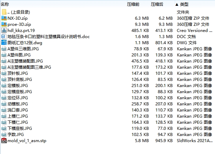The image size is (215, 154).
Task: Select the file name 动模板.JPG
Action: click(x=18, y=104)
